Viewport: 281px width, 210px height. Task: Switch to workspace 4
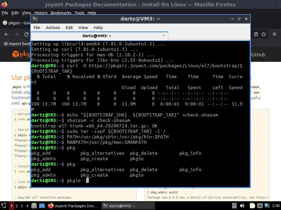click(27, 206)
